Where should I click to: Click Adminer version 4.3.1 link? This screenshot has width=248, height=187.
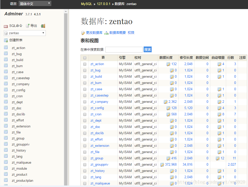coord(37,14)
